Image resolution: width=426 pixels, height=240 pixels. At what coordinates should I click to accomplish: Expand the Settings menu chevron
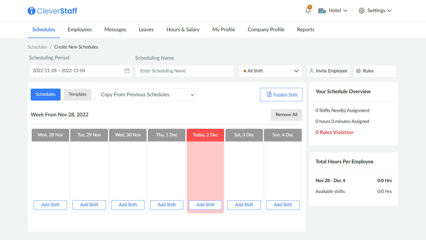390,11
